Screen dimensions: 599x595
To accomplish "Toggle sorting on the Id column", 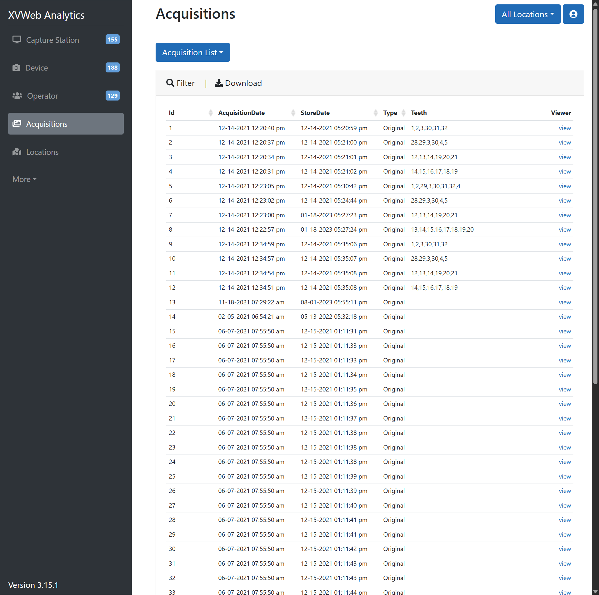I will click(x=210, y=113).
